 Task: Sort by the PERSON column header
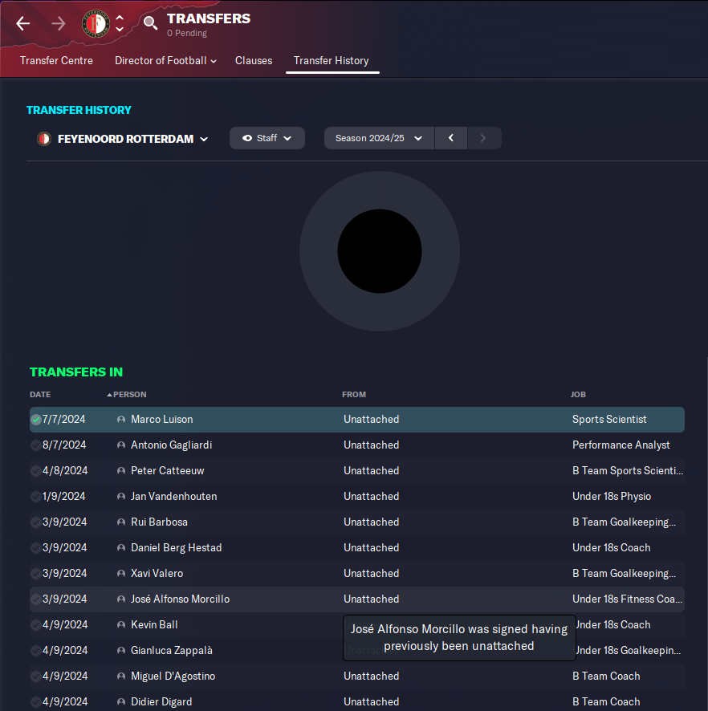[x=130, y=395]
